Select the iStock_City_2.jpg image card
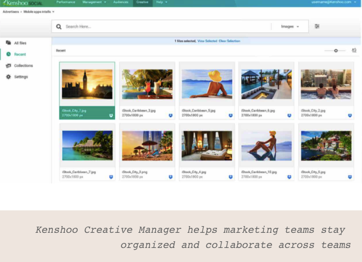Image resolution: width=362 pixels, height=262 pixels. (325, 84)
